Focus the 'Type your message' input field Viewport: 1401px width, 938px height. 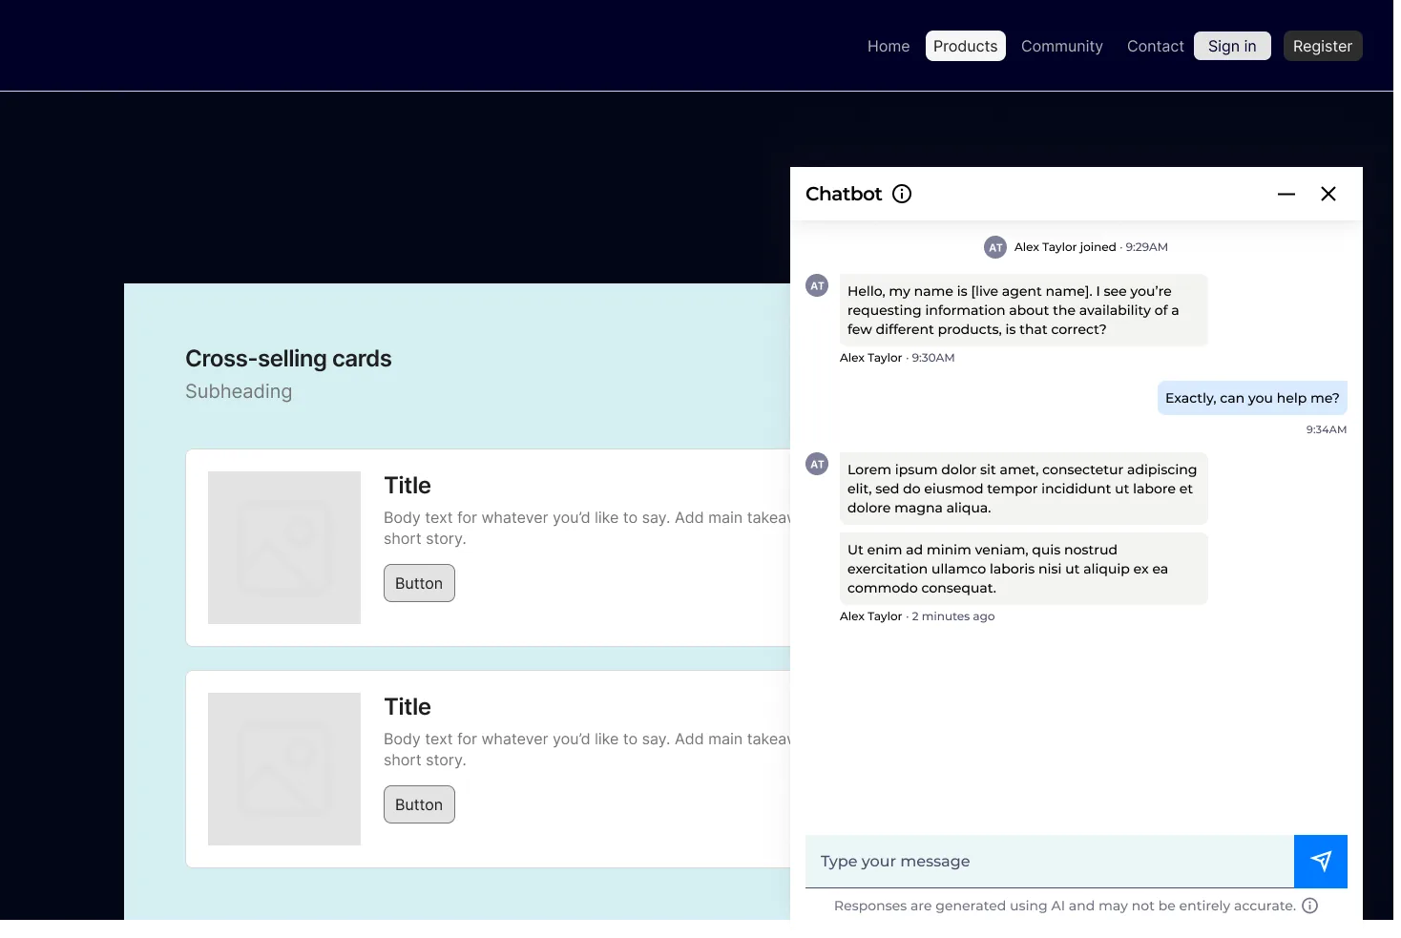pyautogui.click(x=1050, y=862)
